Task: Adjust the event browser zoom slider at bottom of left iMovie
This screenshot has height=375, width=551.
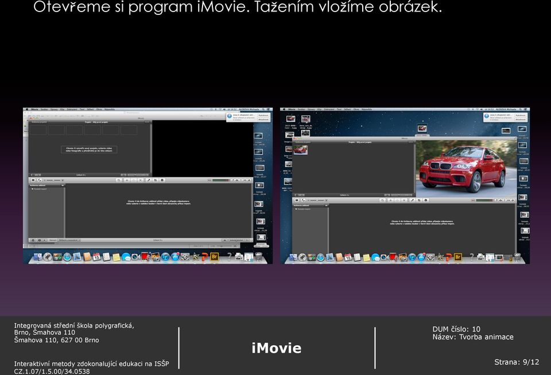Action: (236, 240)
